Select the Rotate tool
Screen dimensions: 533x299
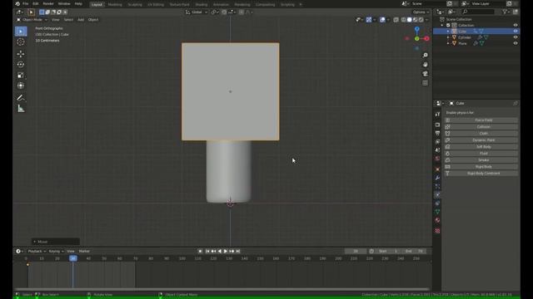(x=21, y=65)
